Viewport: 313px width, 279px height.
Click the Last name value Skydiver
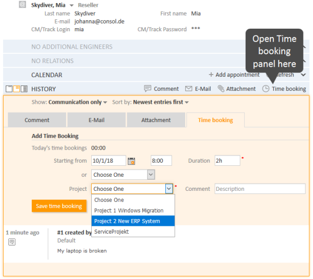click(x=85, y=14)
